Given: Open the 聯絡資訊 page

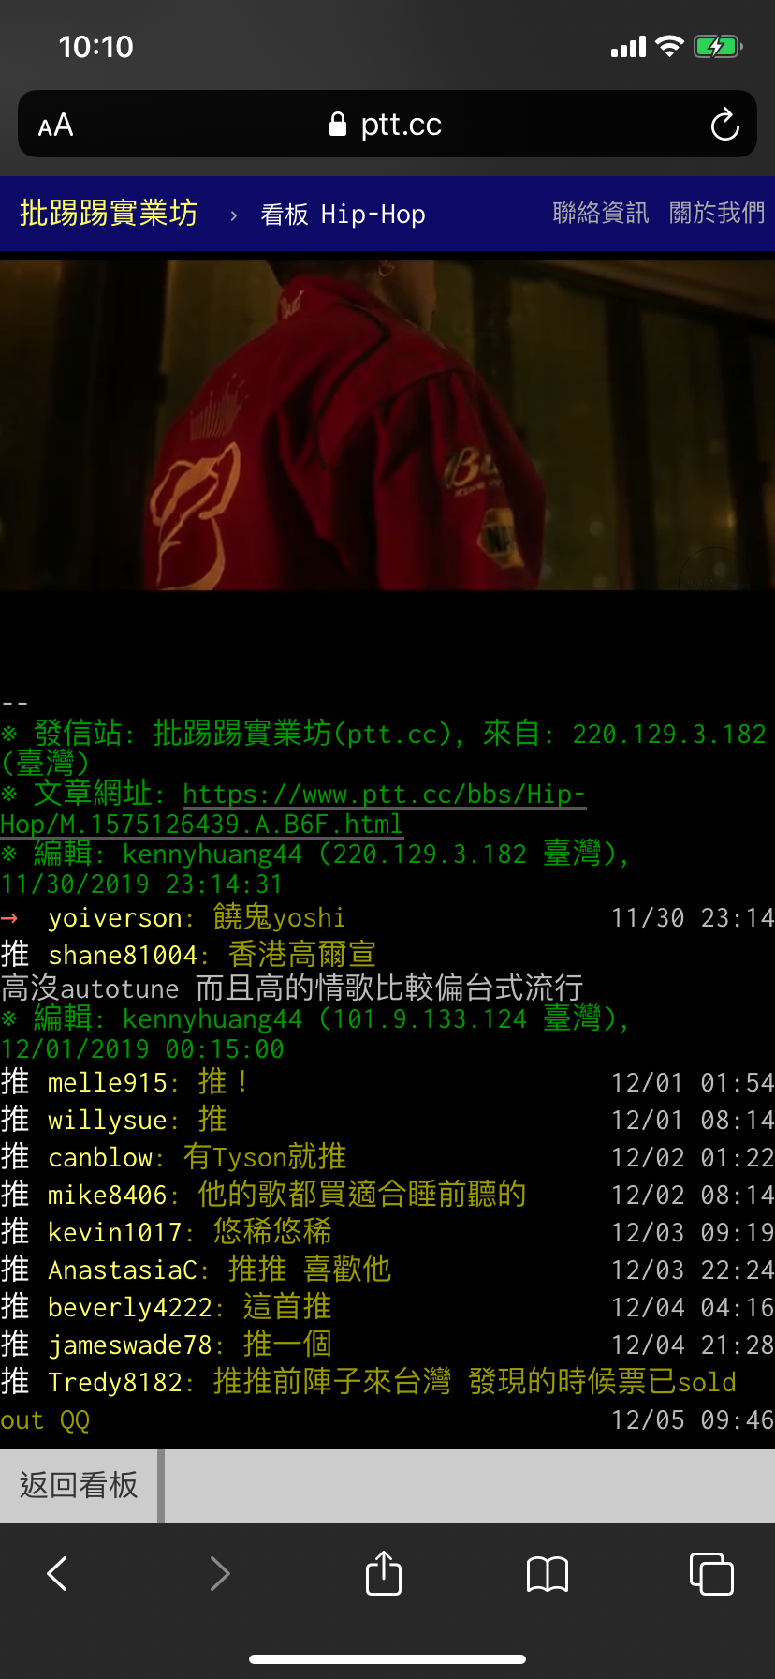Looking at the screenshot, I should coord(600,214).
